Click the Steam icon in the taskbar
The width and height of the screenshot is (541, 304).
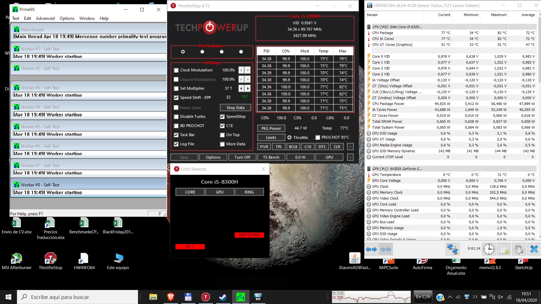(223, 297)
